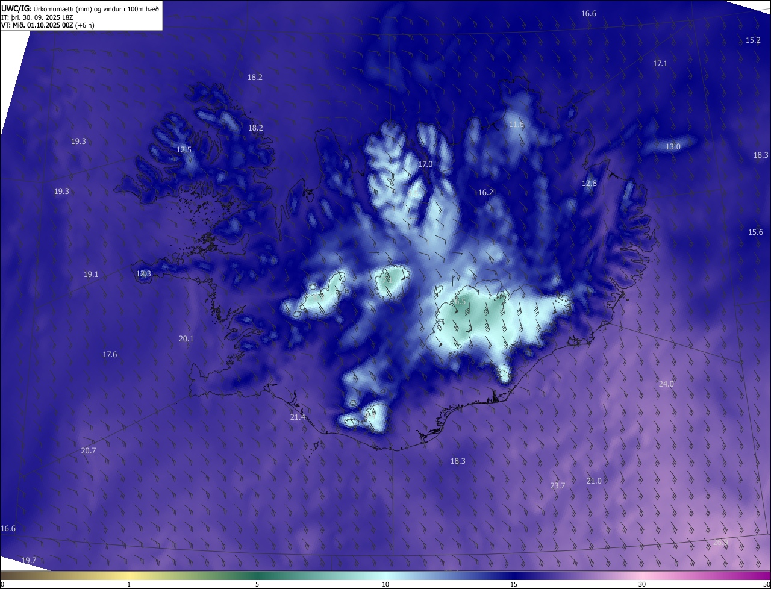Click the 'IT: þri. 30. 09. 2025 18Z' line
771x589 pixels.
pos(36,17)
